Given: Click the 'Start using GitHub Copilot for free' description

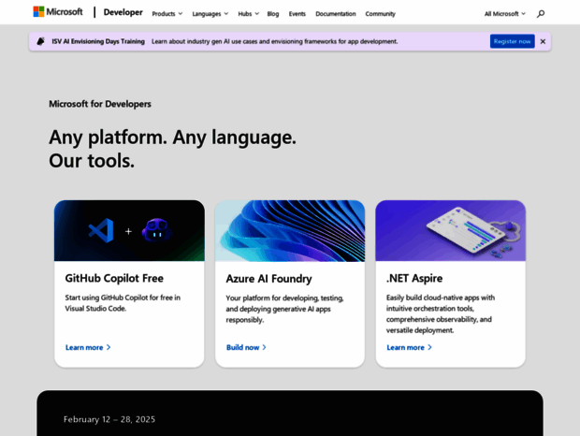Looking at the screenshot, I should click(x=123, y=303).
